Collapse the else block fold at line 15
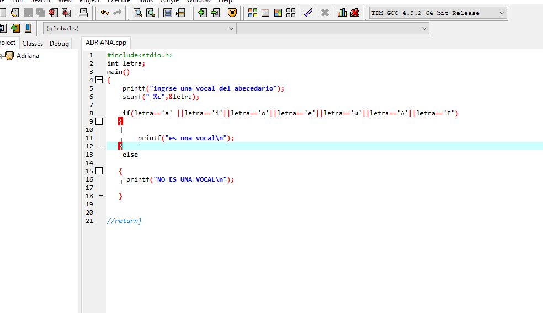The width and height of the screenshot is (543, 313). pos(99,171)
